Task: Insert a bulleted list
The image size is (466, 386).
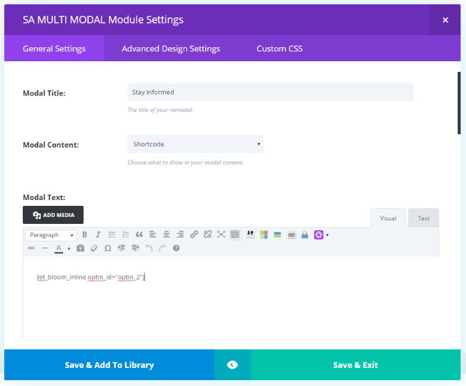Action: click(112, 234)
